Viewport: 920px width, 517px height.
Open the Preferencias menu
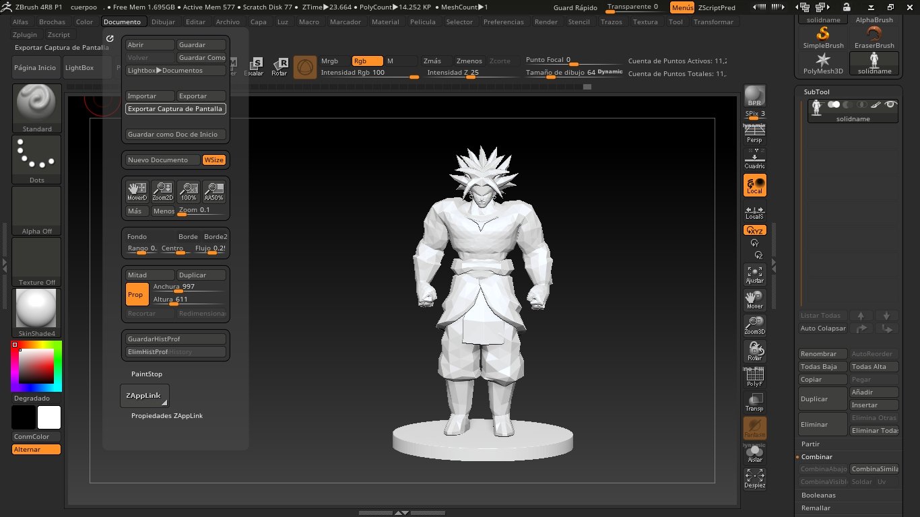pos(504,22)
